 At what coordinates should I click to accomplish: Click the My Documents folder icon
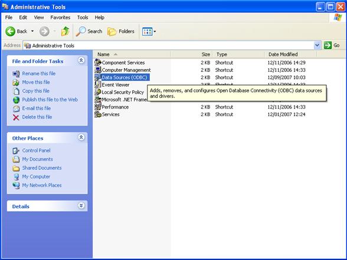pos(16,159)
